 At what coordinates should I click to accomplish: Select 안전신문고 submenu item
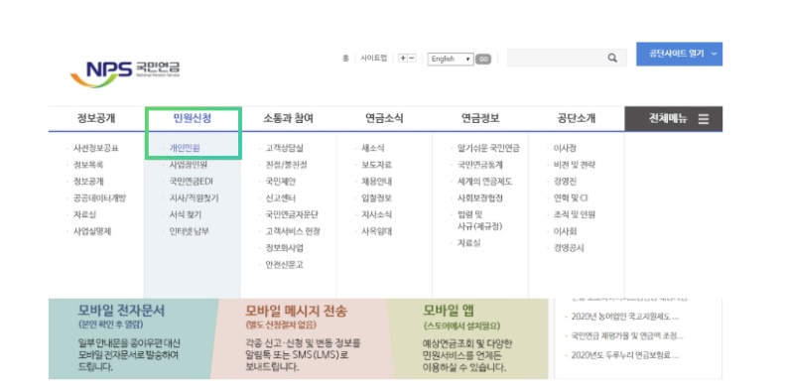tap(285, 265)
